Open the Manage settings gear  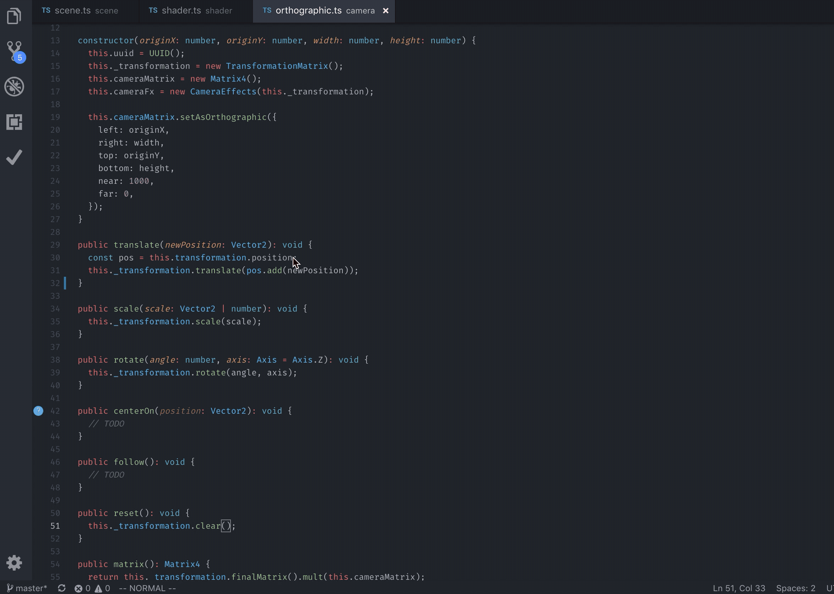pos(14,562)
